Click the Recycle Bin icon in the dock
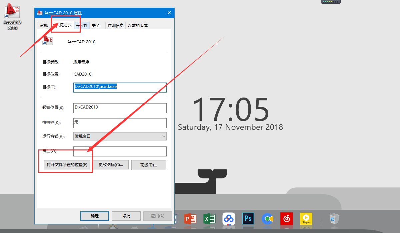The width and height of the screenshot is (400, 233). pyautogui.click(x=334, y=219)
